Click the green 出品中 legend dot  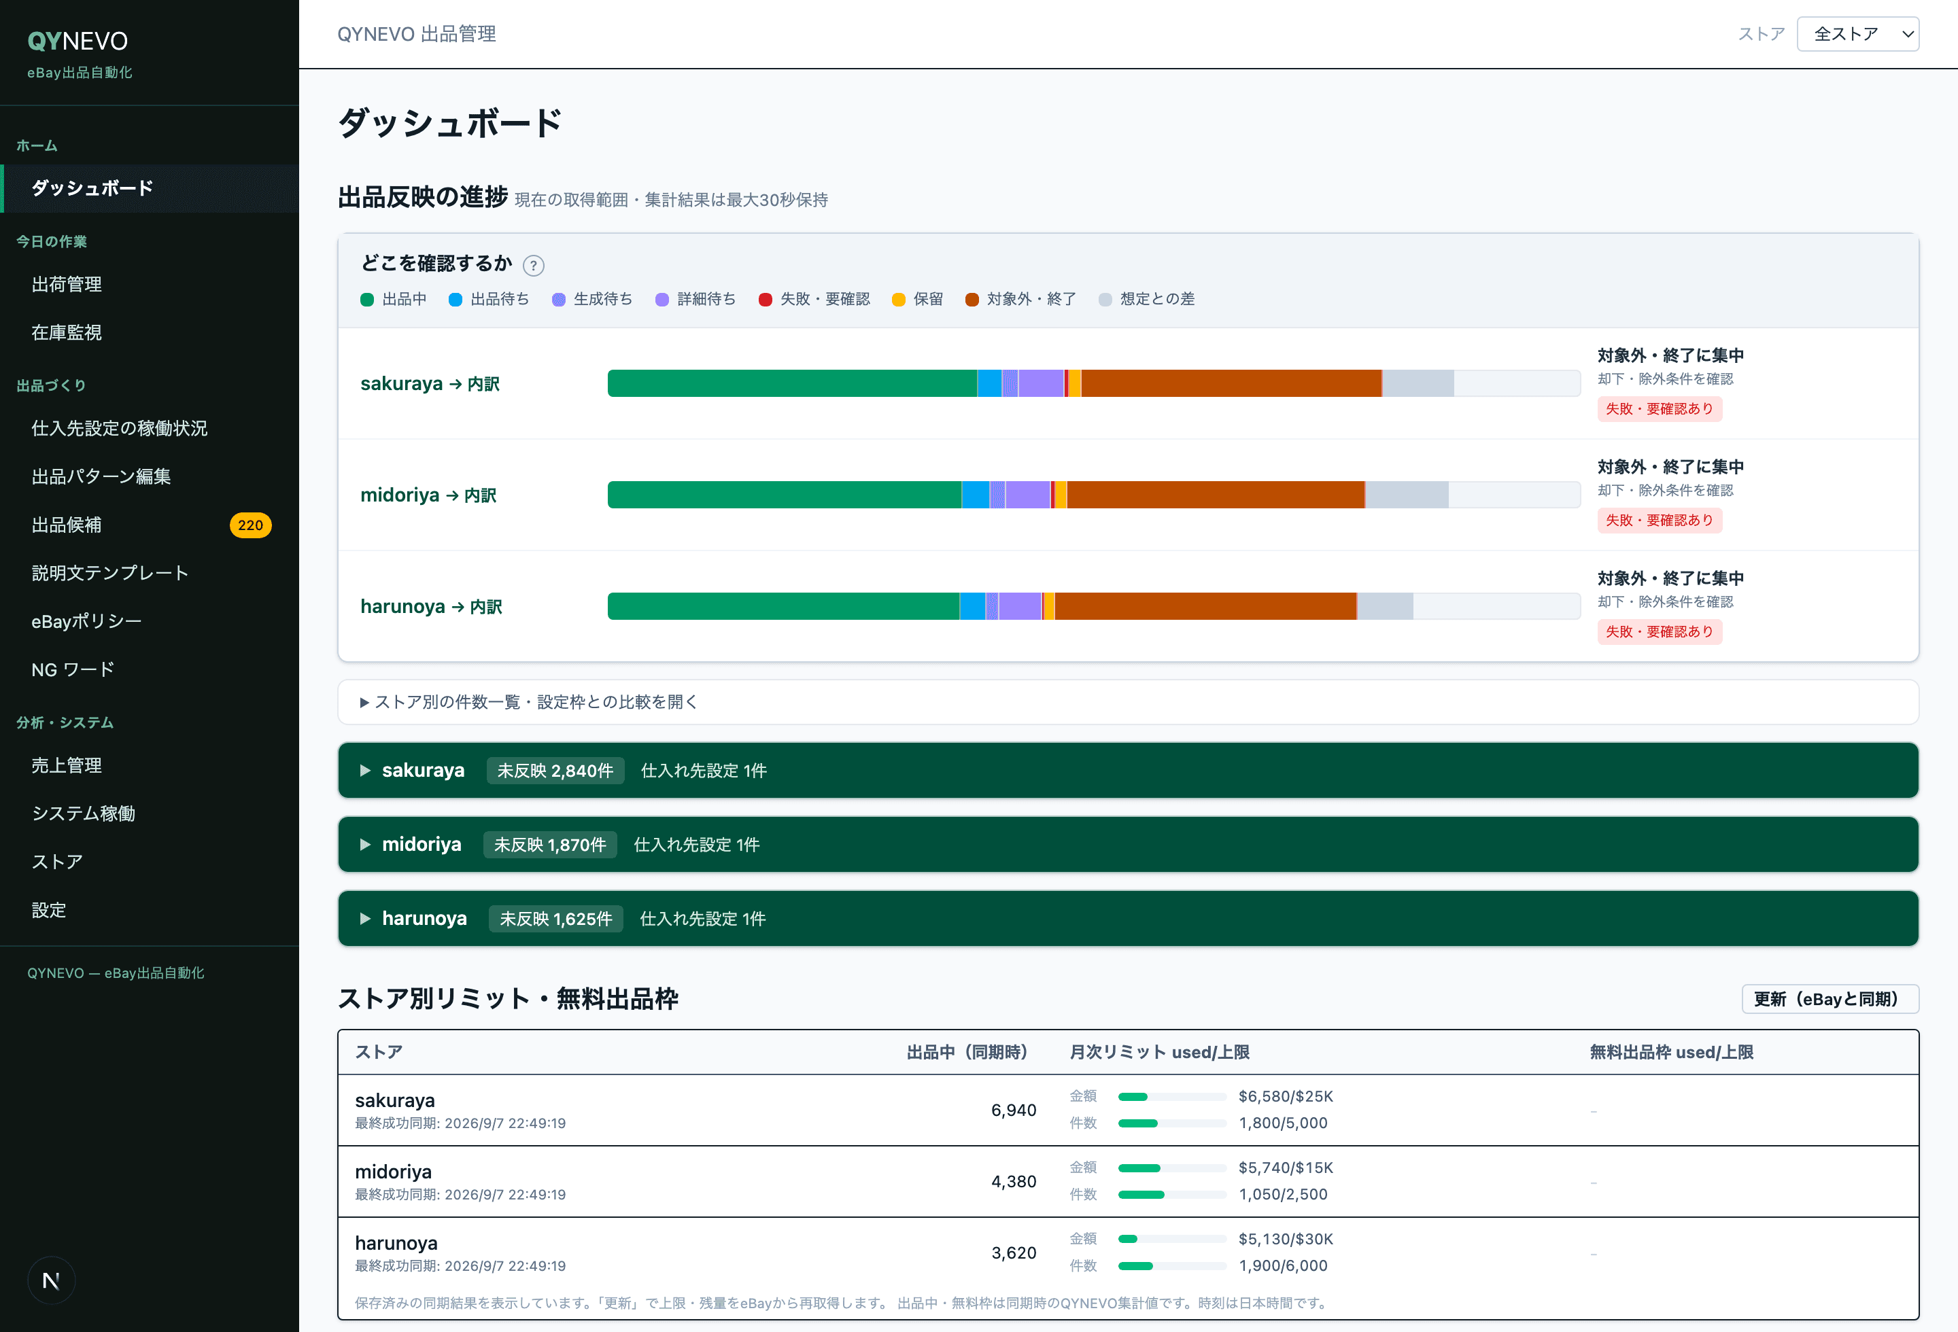pos(367,300)
